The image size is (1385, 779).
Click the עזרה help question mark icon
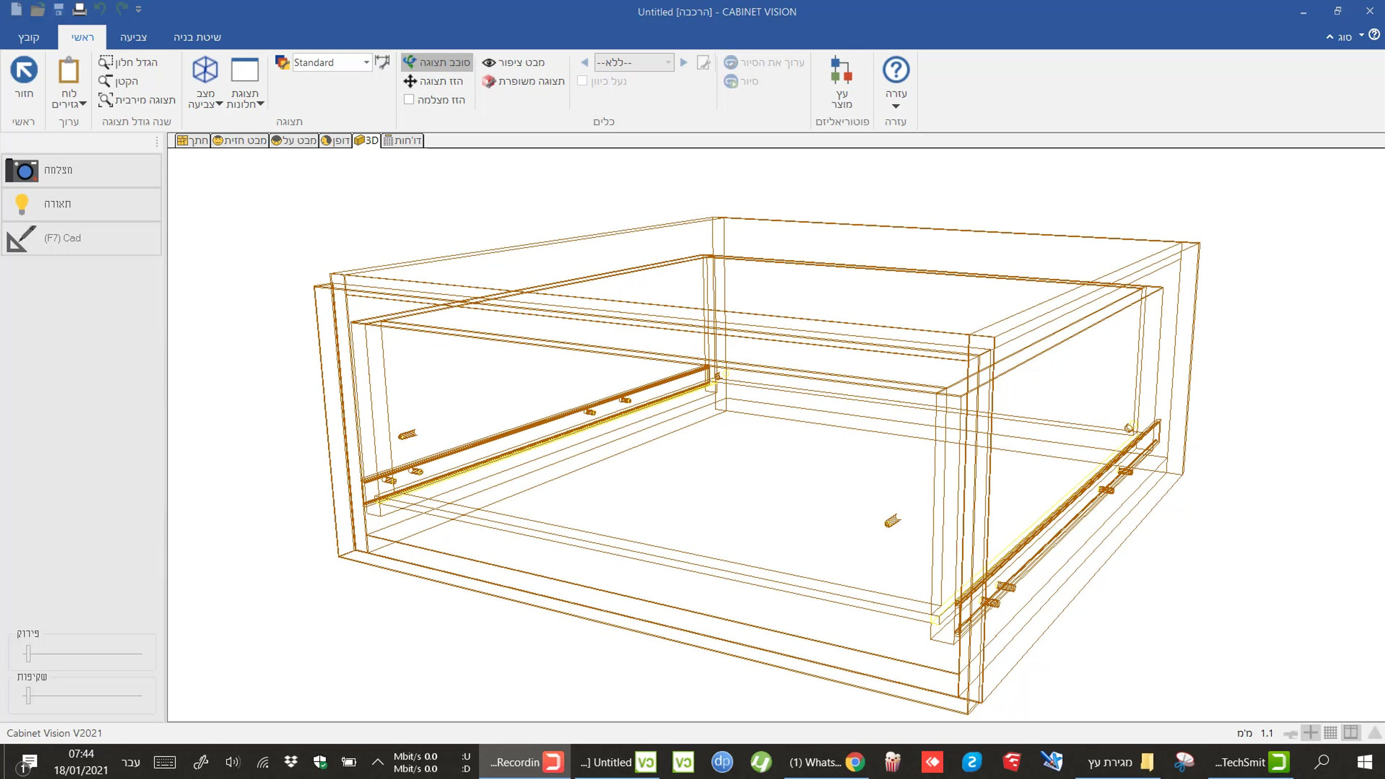[896, 70]
